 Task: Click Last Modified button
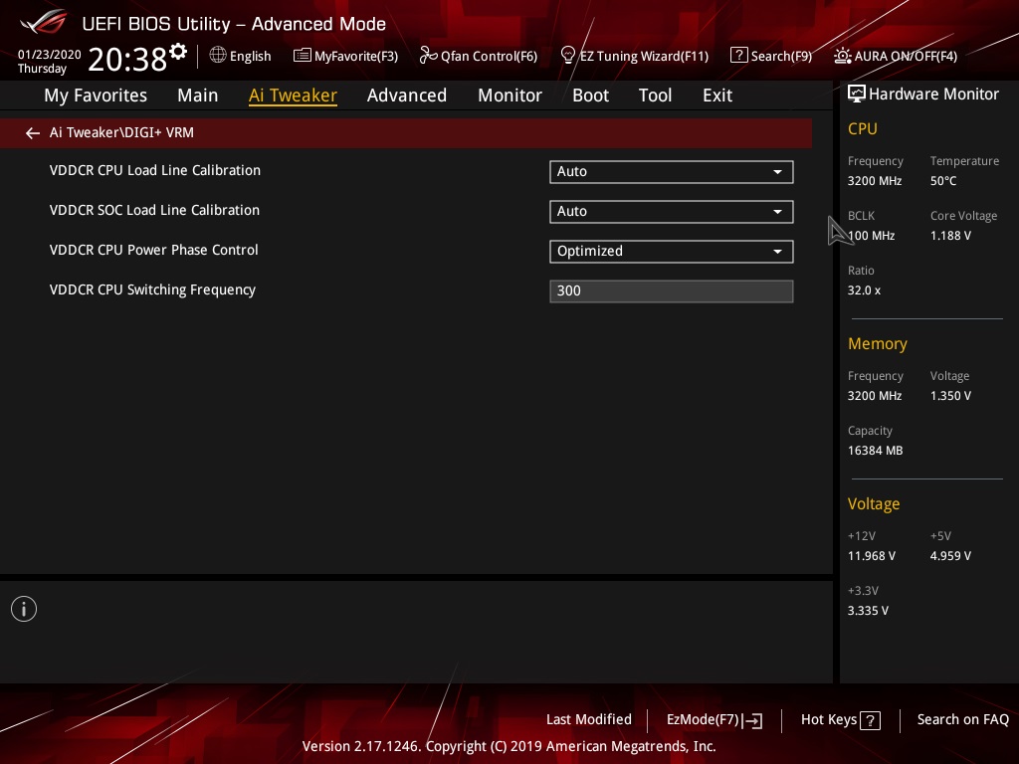click(x=589, y=719)
